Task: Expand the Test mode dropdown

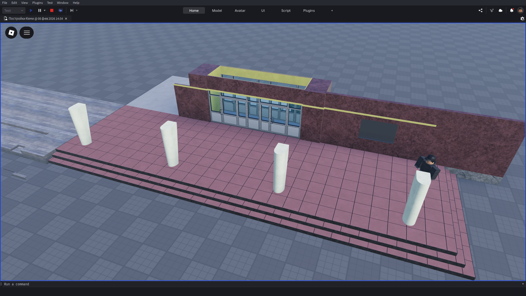Action: click(14, 10)
